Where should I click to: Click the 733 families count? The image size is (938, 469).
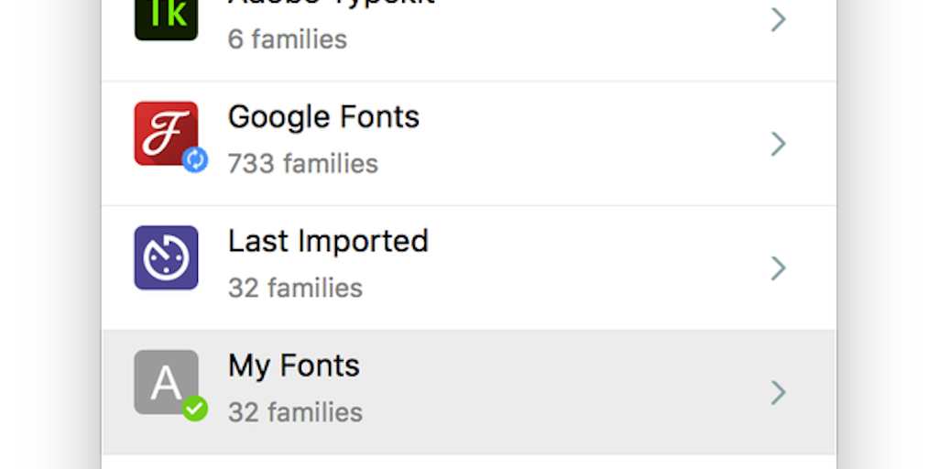[302, 164]
